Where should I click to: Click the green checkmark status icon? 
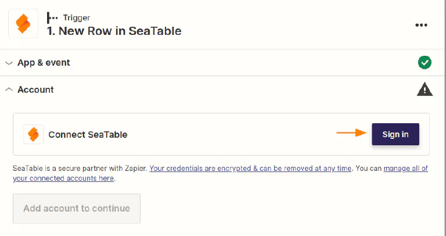(x=425, y=62)
